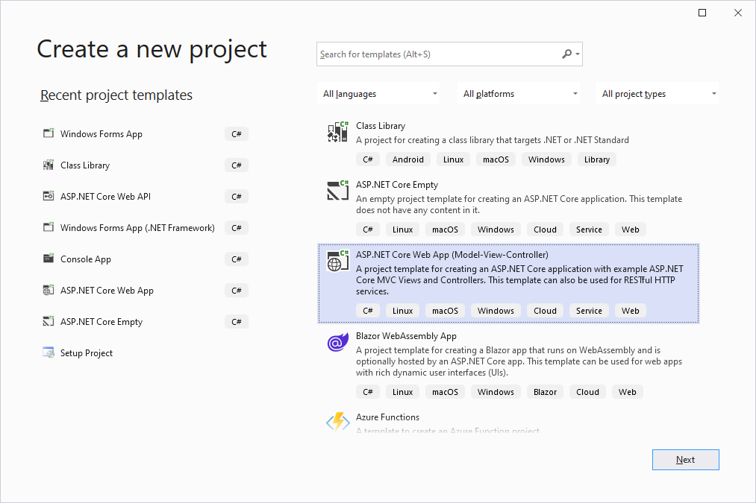Click the Web tag under Blazor WebAssembly App
Screen dimensions: 756x503
click(x=628, y=392)
